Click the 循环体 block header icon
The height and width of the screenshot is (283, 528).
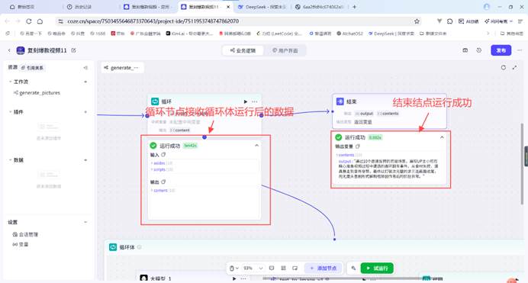[113, 247]
